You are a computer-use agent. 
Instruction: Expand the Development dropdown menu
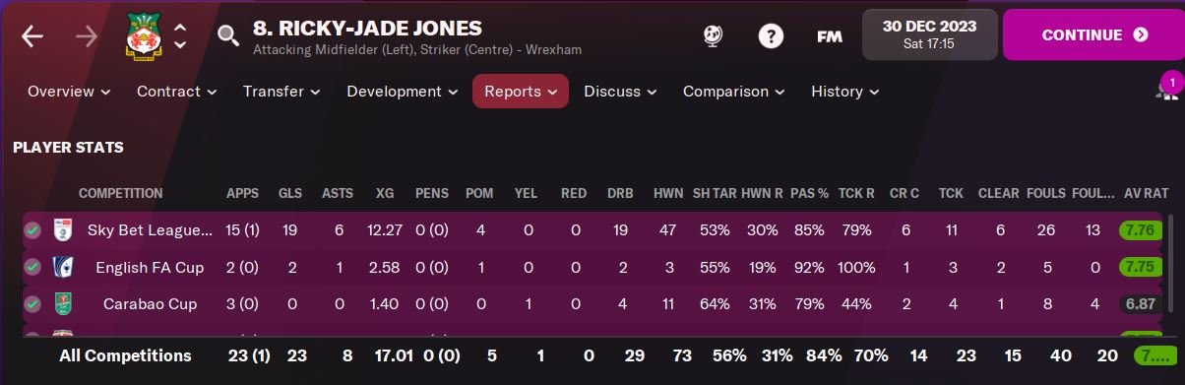click(x=403, y=92)
